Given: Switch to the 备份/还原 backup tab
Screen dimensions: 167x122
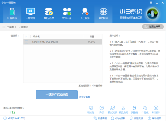Looking at the screenshot, I should pyautogui.click(x=49, y=13).
